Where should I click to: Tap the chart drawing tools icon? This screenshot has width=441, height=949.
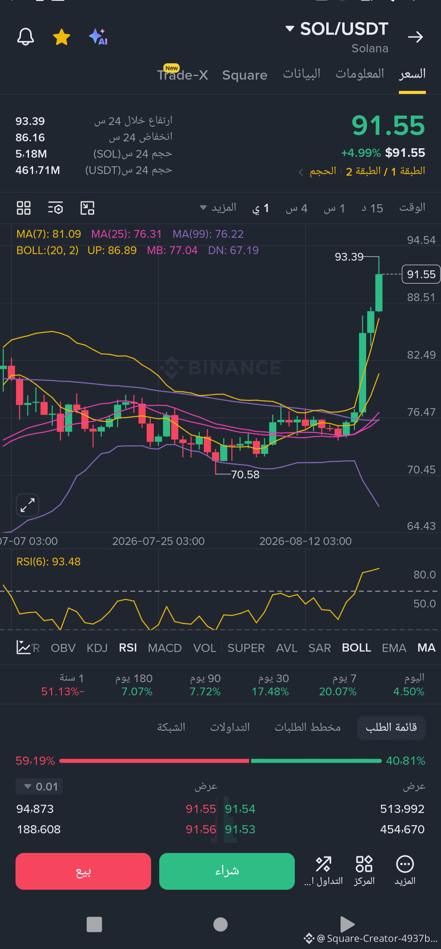(x=87, y=208)
